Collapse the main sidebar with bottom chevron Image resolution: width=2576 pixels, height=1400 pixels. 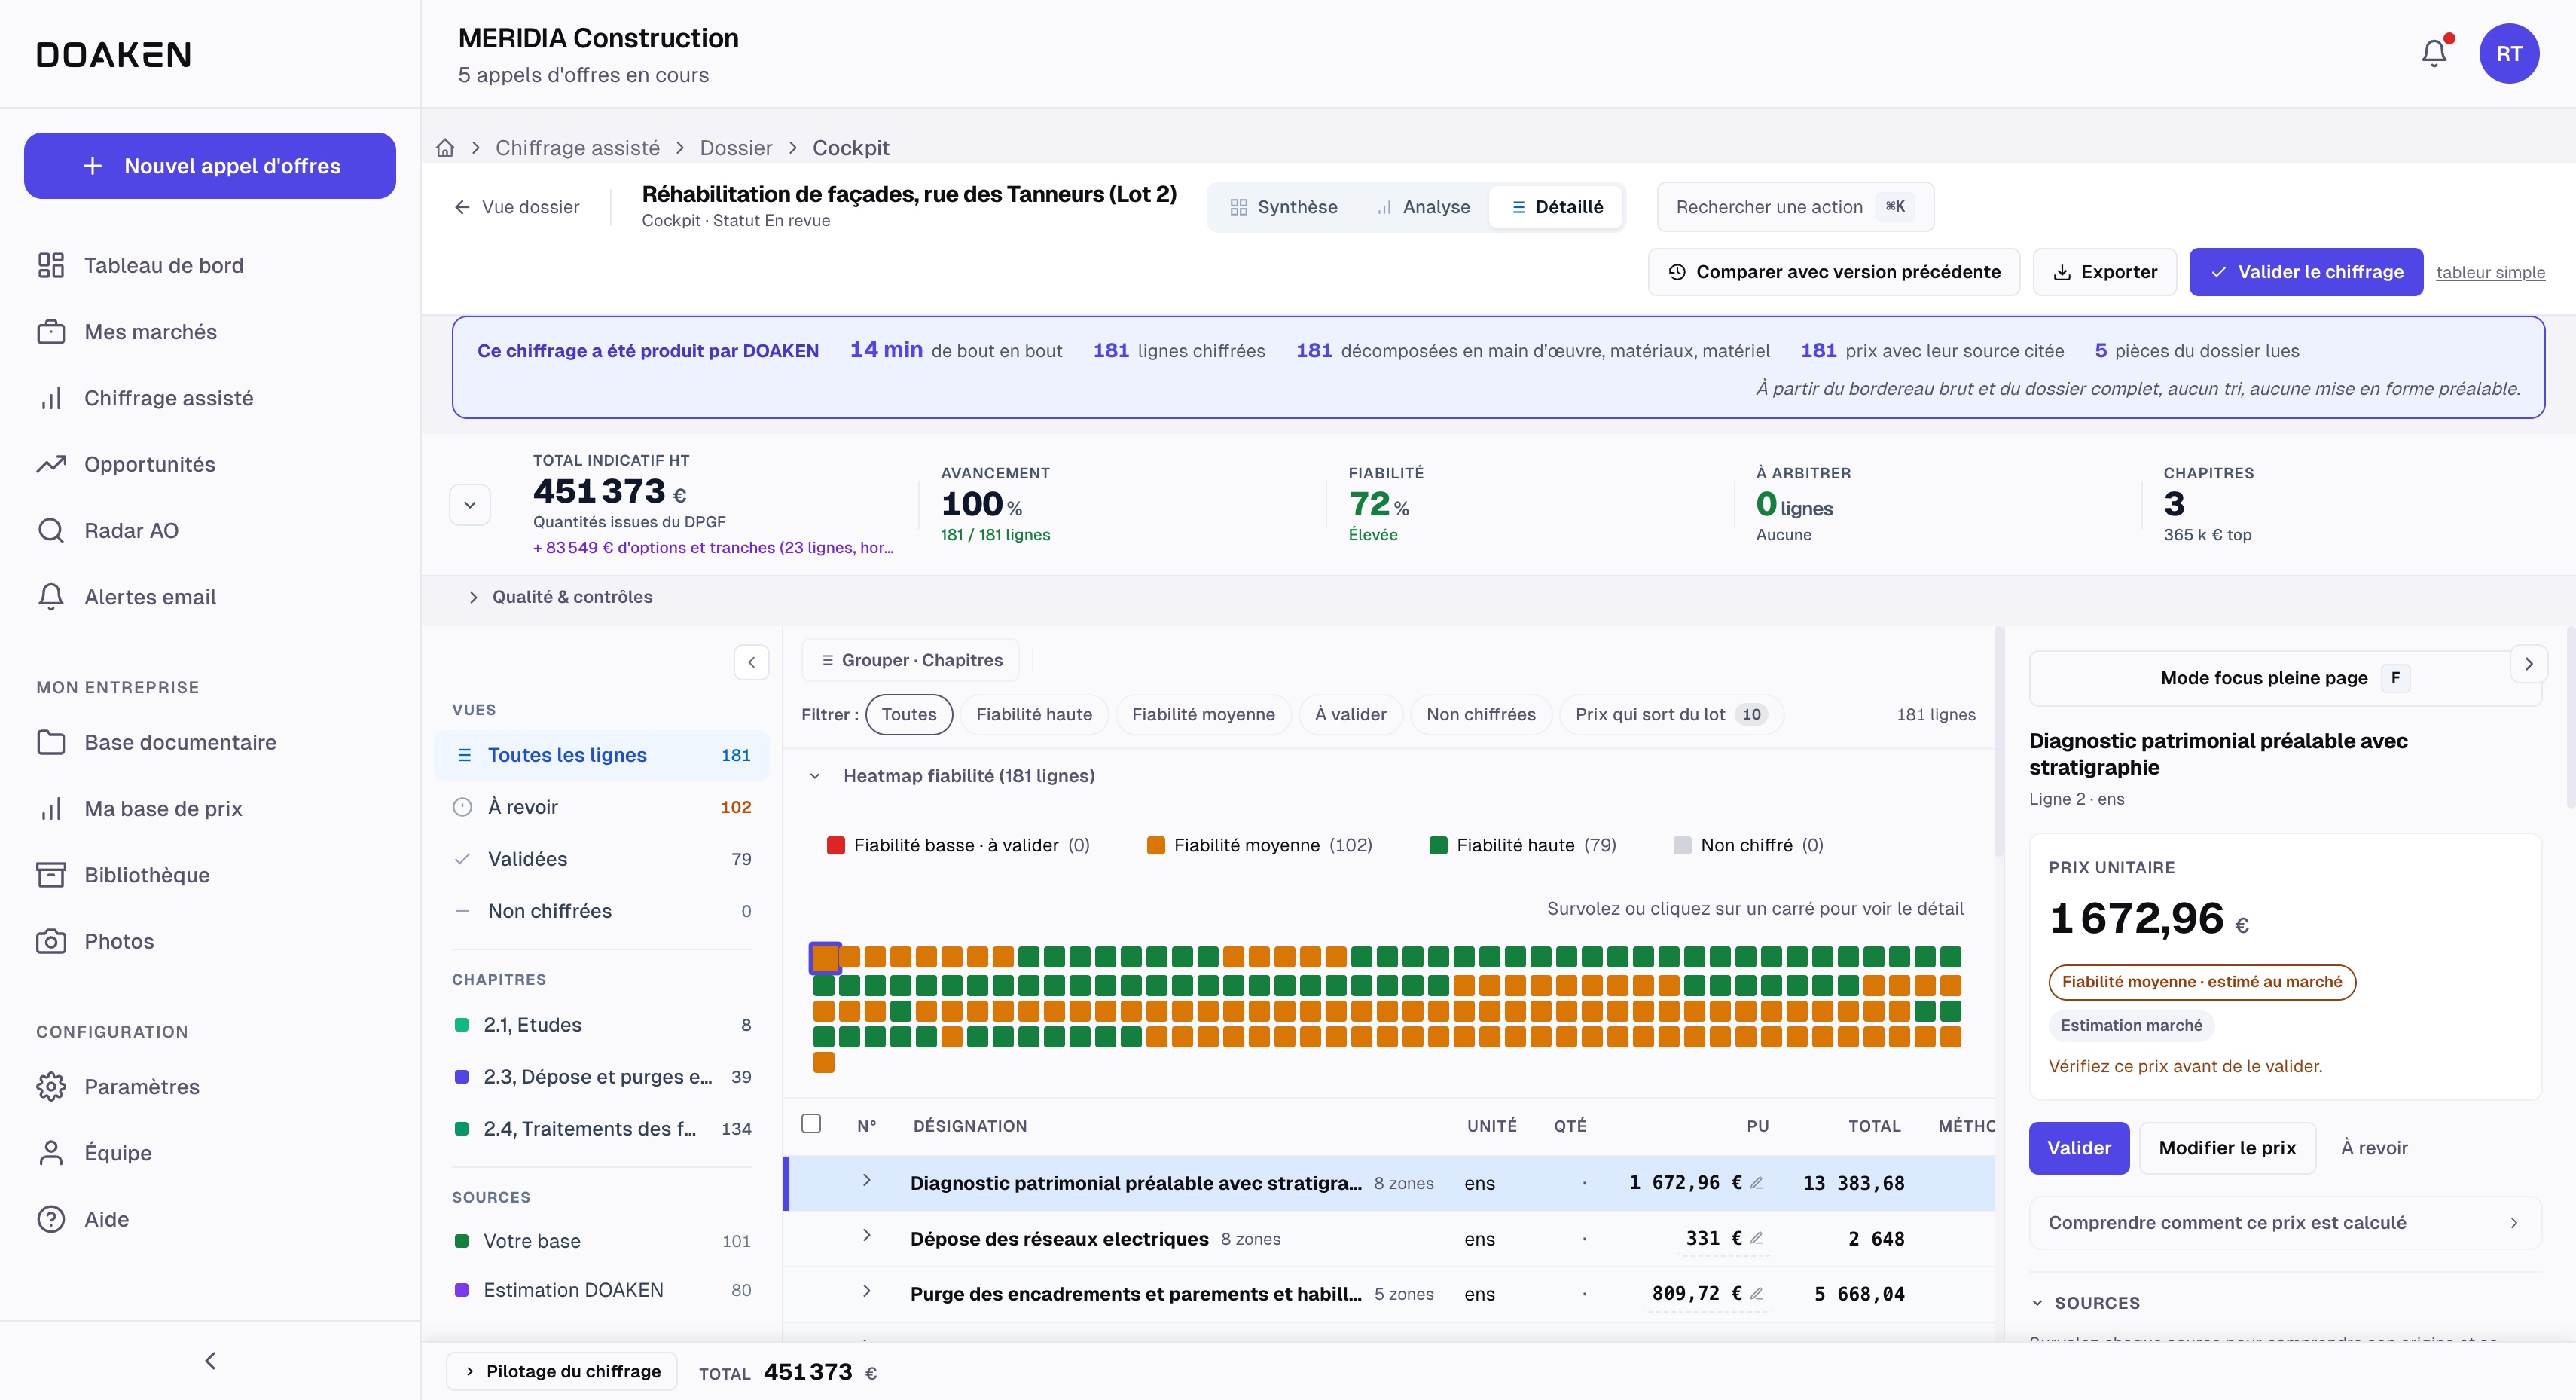click(210, 1360)
